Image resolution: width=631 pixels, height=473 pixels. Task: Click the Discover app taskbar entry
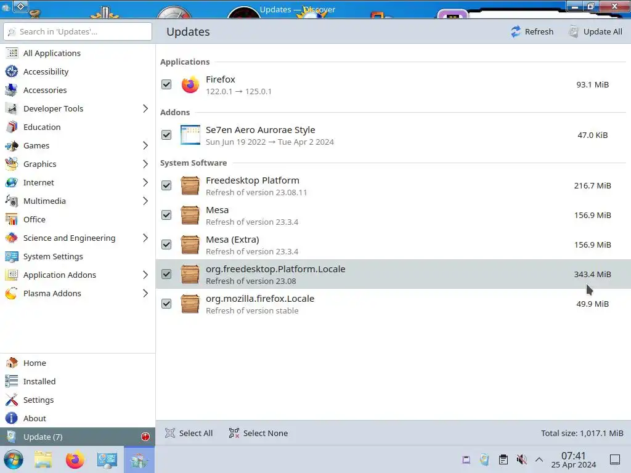pyautogui.click(x=139, y=459)
